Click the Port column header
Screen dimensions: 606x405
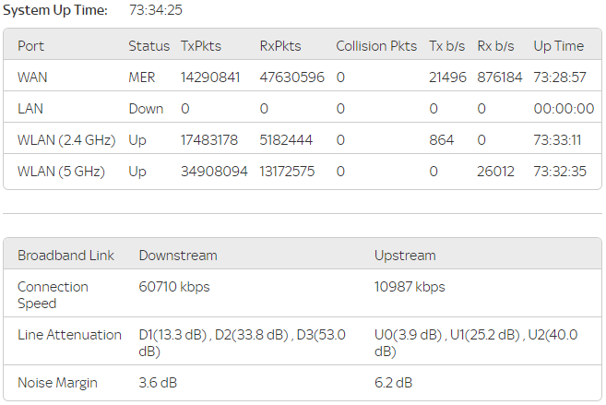pyautogui.click(x=30, y=46)
